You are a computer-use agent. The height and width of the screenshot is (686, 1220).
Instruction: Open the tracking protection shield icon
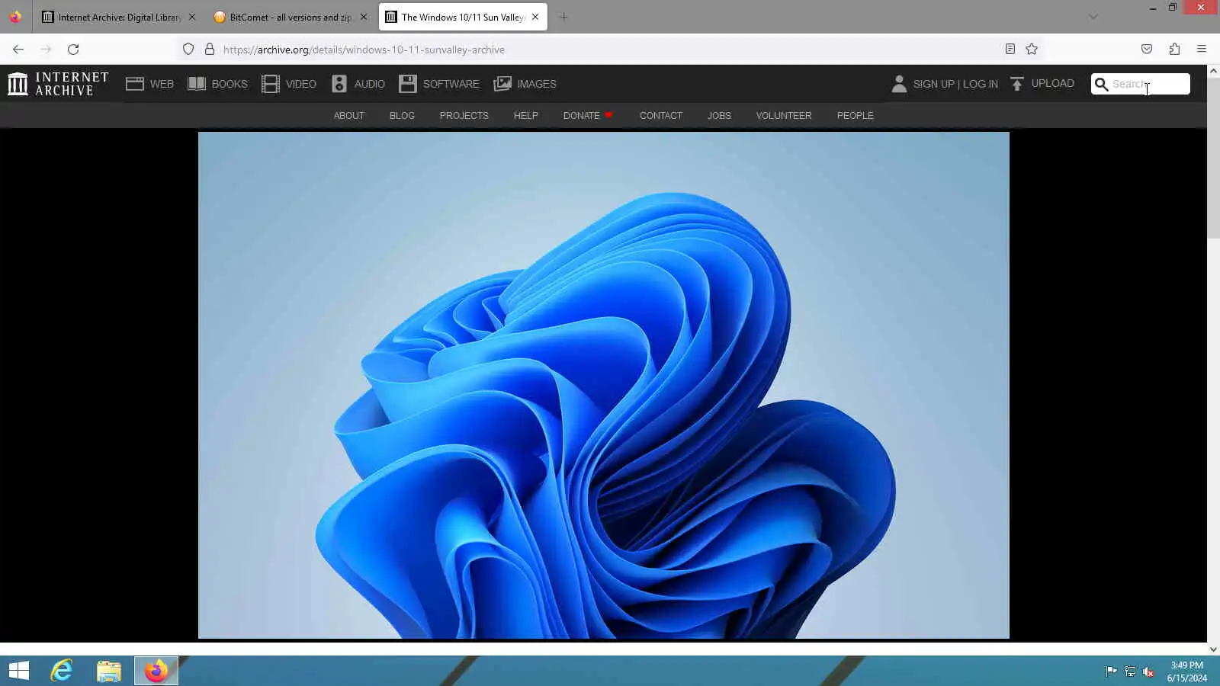point(188,50)
